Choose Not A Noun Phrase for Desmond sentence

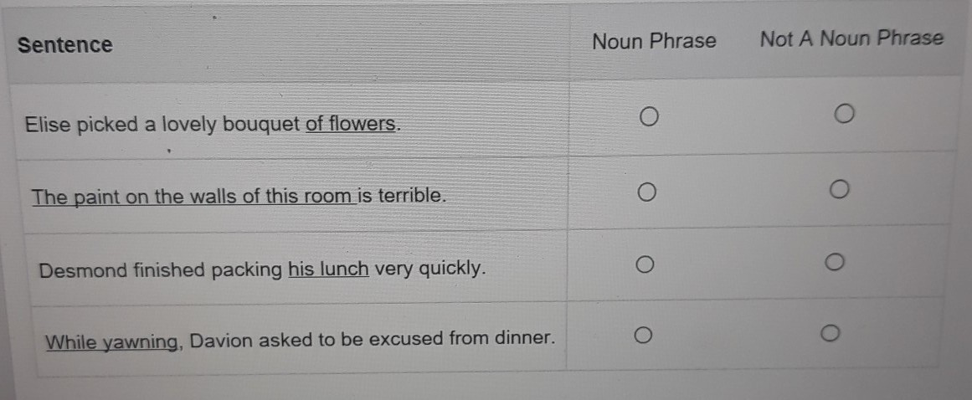(832, 264)
